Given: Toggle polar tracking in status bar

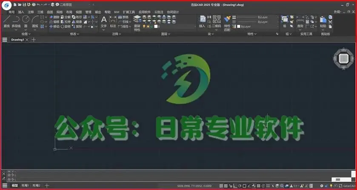Looking at the screenshot, I should pyautogui.click(x=240, y=186).
